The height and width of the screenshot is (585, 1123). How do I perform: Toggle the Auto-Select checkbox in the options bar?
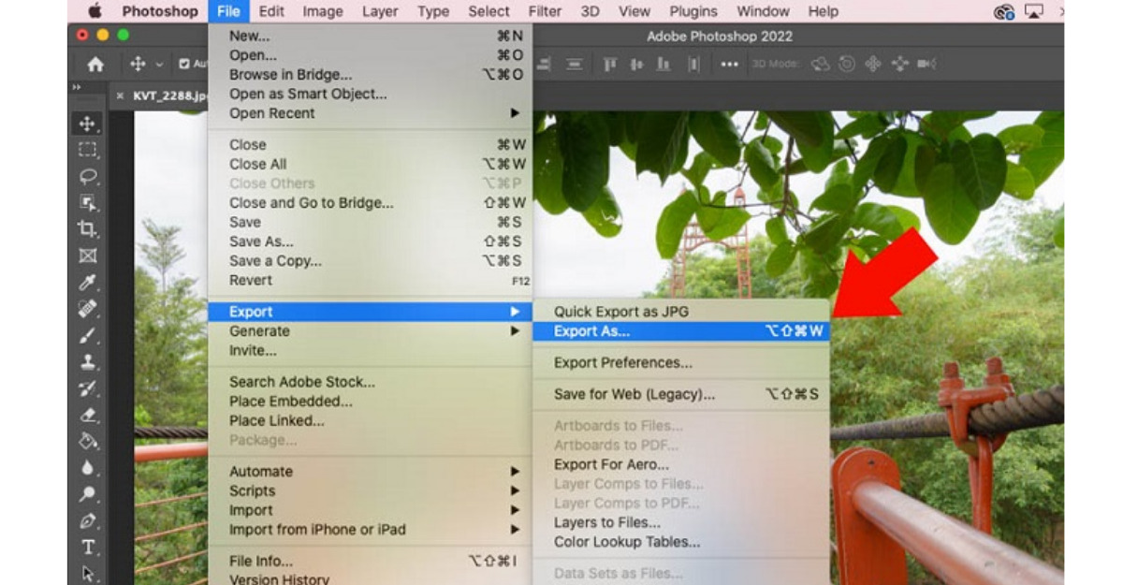tap(184, 65)
